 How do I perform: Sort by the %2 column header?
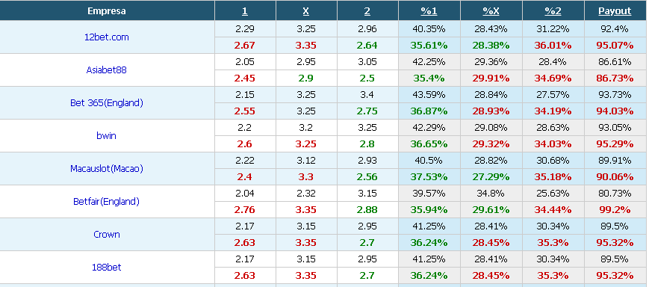pyautogui.click(x=553, y=11)
